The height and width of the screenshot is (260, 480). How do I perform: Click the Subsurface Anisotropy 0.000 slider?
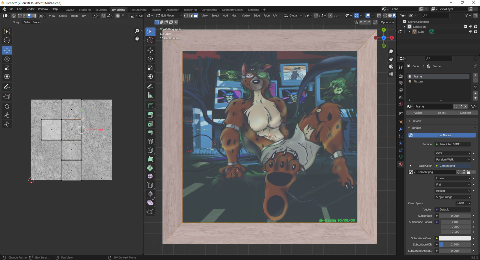(x=455, y=251)
